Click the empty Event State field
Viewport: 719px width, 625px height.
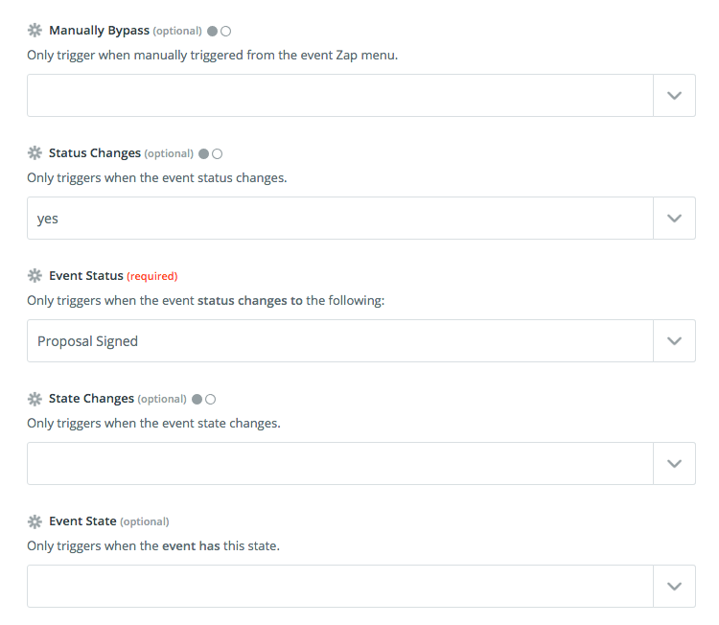pos(340,586)
